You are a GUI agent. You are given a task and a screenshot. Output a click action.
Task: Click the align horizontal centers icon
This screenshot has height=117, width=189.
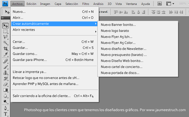[x=138, y=12]
